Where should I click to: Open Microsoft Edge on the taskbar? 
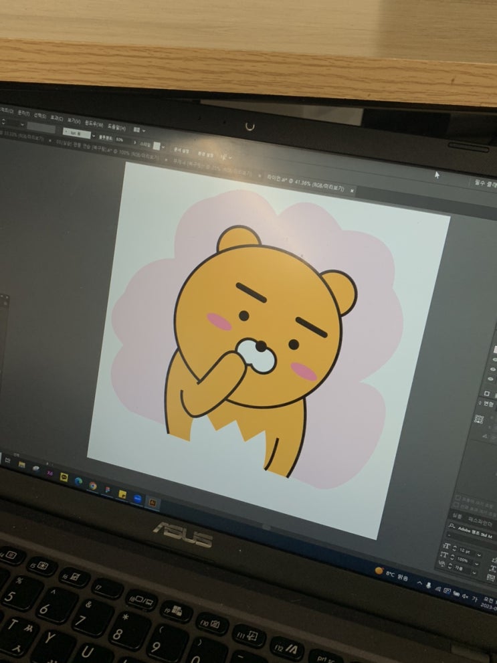pyautogui.click(x=78, y=481)
